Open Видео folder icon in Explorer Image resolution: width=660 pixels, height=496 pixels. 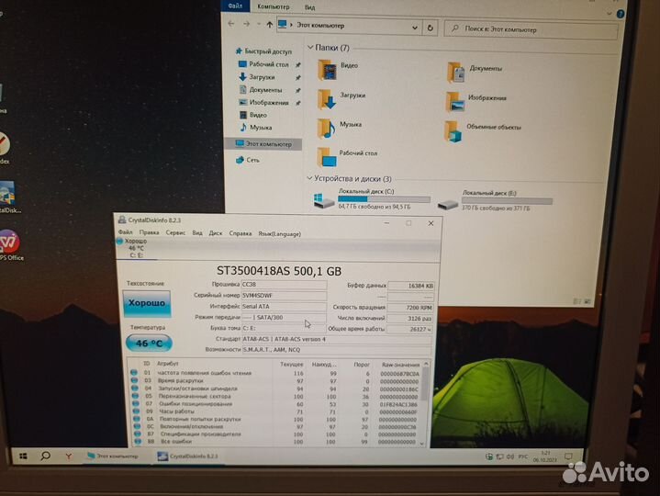[x=327, y=70]
